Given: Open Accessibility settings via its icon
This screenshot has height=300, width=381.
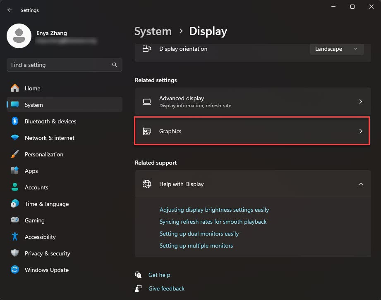Looking at the screenshot, I should 14,237.
